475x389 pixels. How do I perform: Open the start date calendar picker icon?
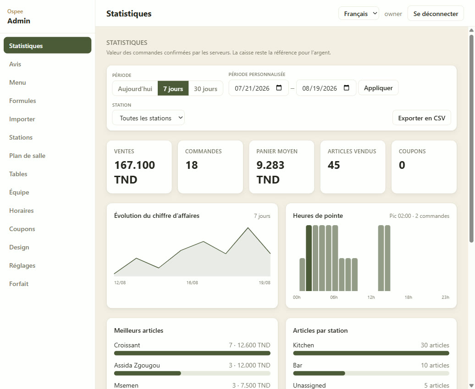coord(279,88)
